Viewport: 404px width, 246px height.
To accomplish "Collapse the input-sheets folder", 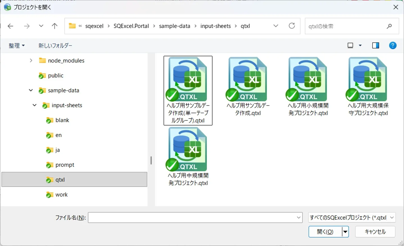I will click(x=35, y=105).
